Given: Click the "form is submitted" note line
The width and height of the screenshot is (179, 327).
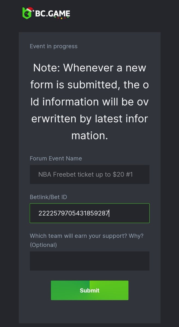Looking at the screenshot, I should pos(89,85).
